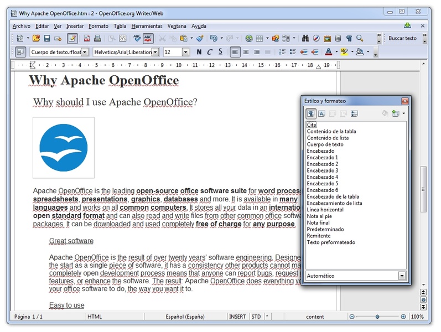Open the Ayuda menu
The width and height of the screenshot is (441, 332).
(199, 26)
